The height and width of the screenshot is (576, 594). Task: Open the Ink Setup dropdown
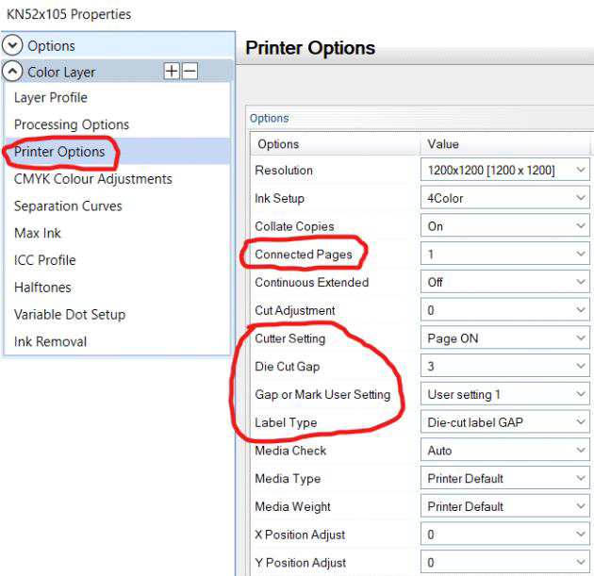[505, 198]
